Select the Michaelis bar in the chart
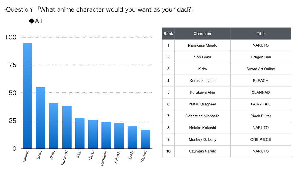 click(x=106, y=135)
